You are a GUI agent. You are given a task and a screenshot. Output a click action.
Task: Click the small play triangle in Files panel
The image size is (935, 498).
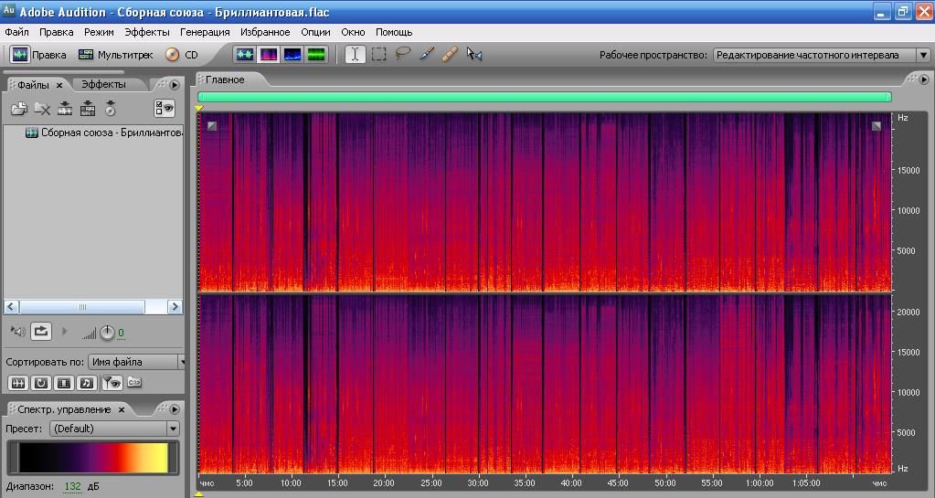[65, 332]
